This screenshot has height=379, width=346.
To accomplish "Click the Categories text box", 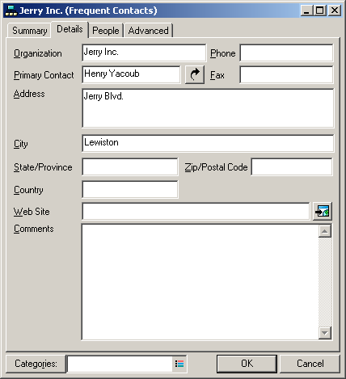I will [x=120, y=364].
